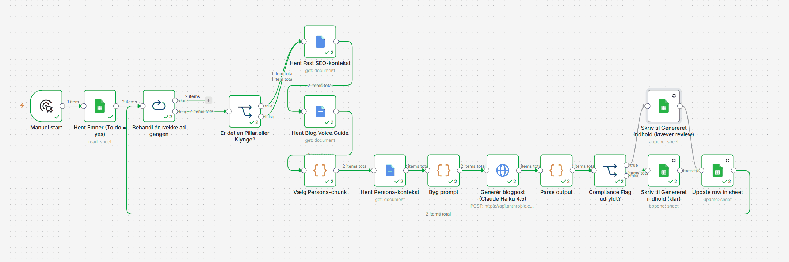789x262 pixels.
Task: Click the Hent Blog Voice Guide document icon
Action: [x=320, y=111]
